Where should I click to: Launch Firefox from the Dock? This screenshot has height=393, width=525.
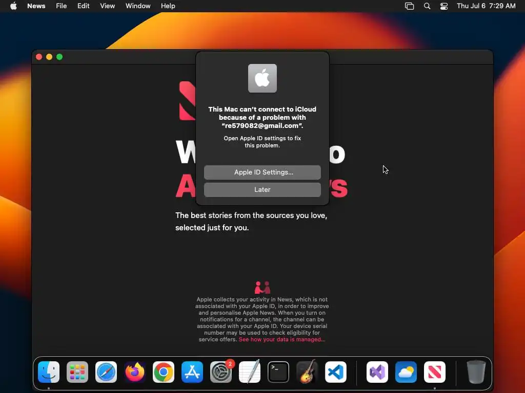pyautogui.click(x=135, y=372)
